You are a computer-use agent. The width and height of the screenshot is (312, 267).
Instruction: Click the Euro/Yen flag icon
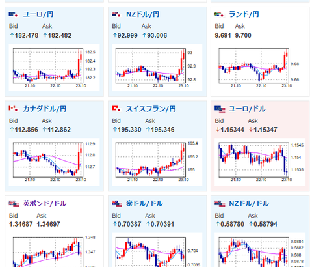pos(13,14)
